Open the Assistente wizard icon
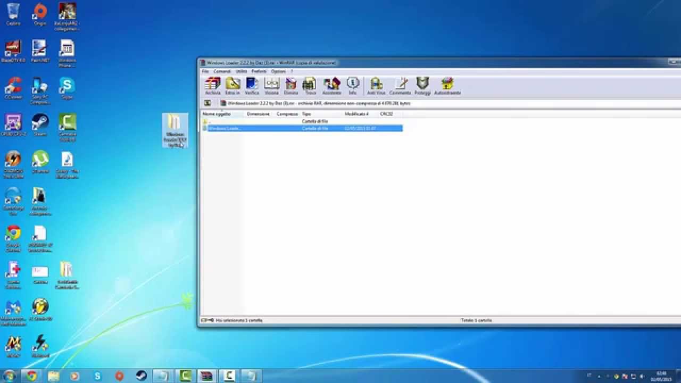 point(331,86)
